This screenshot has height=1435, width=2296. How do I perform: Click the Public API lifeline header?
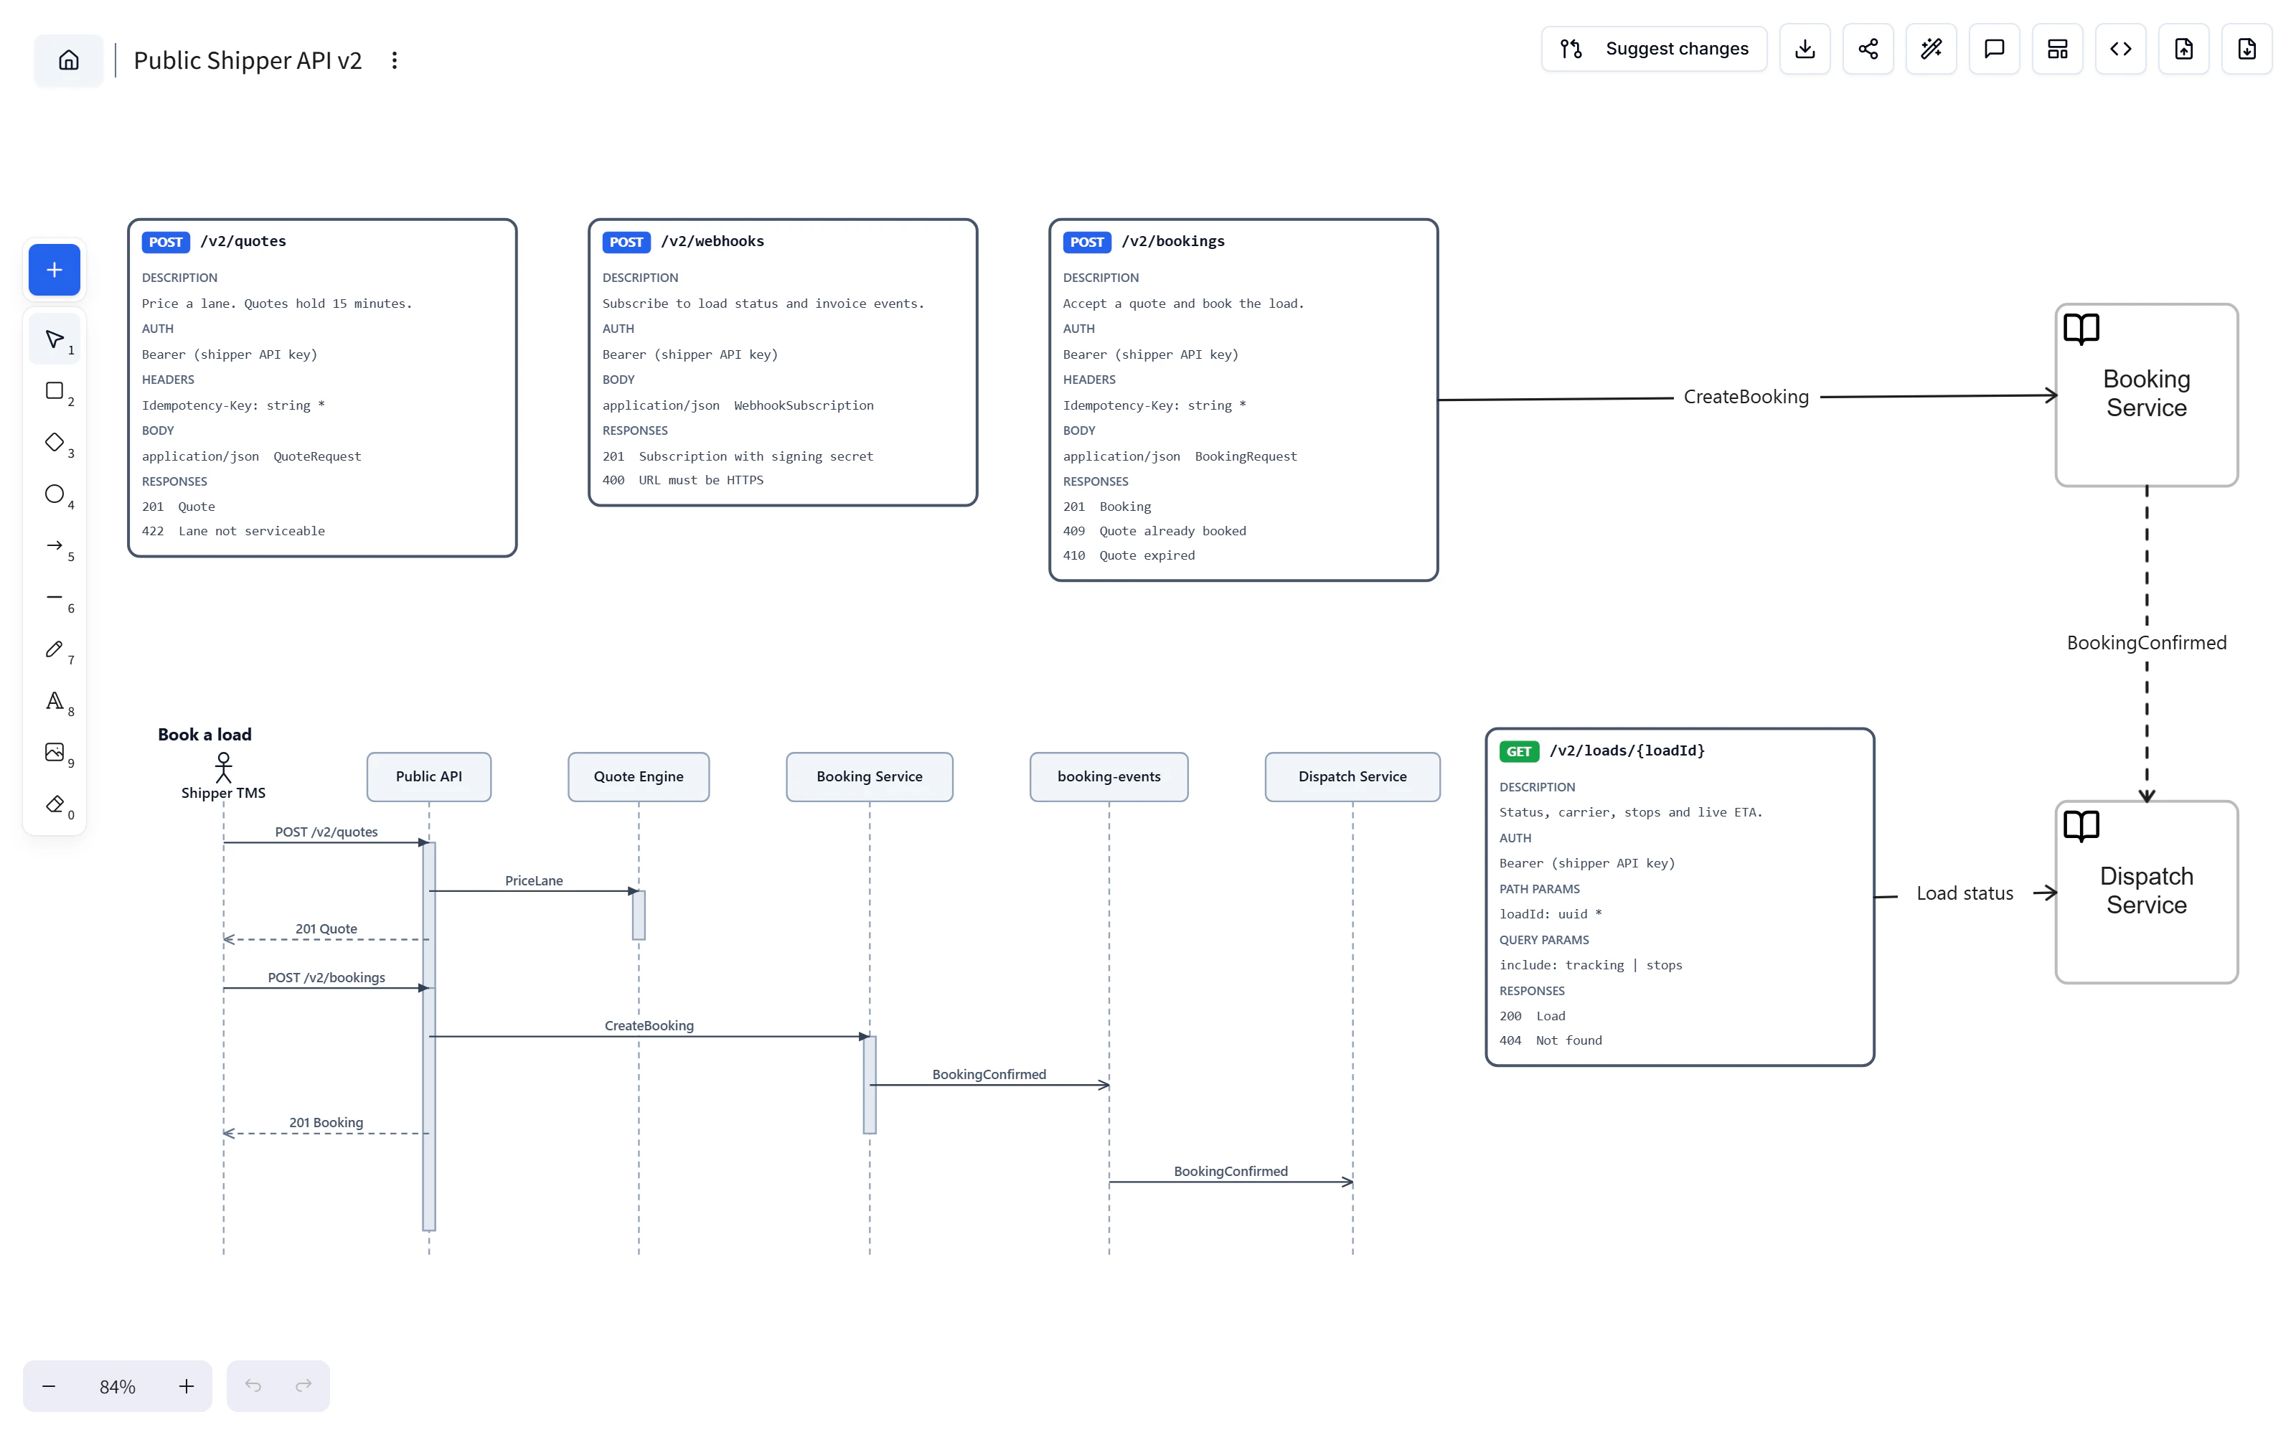pyautogui.click(x=429, y=776)
